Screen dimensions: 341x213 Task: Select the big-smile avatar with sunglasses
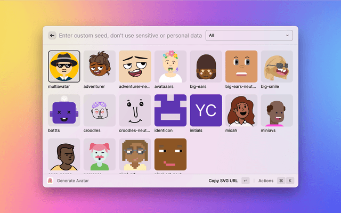click(277, 67)
